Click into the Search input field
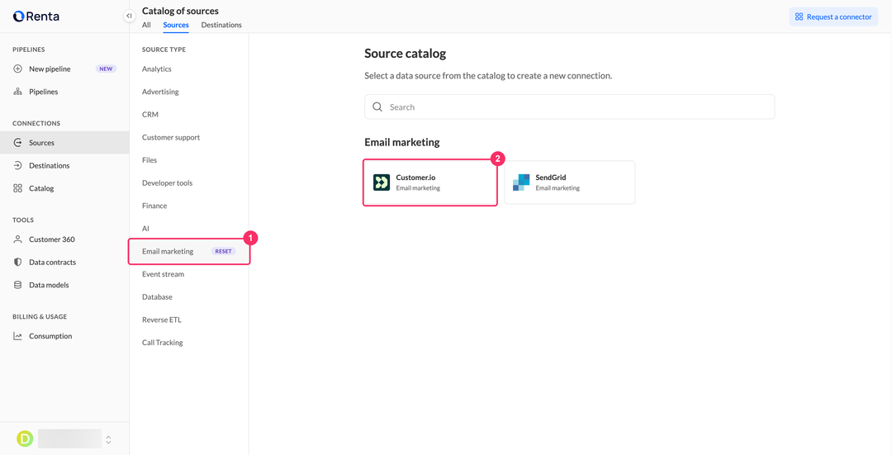This screenshot has height=455, width=892. pos(569,107)
